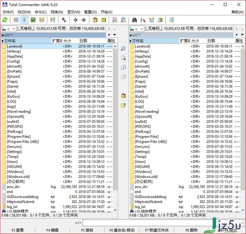This screenshot has height=234, width=246.
Task: Open the FTP connect icon
Action: [x=115, y=20]
